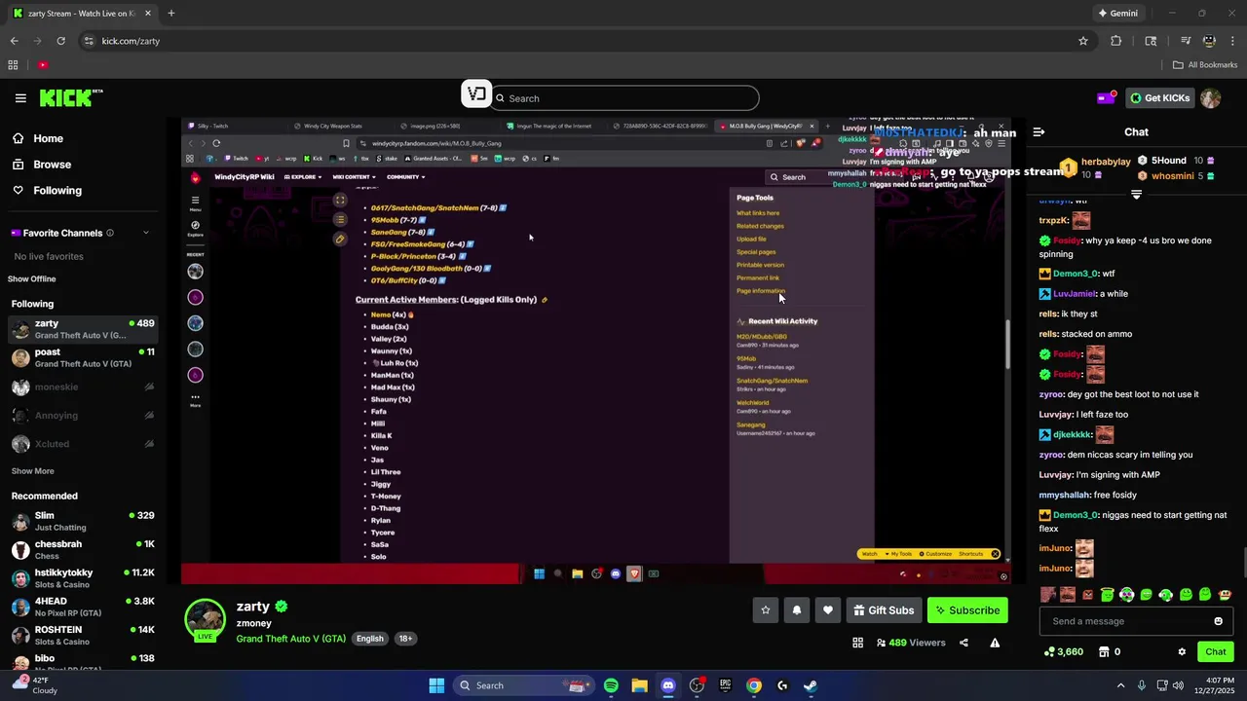Share the stream using share icon

pyautogui.click(x=964, y=643)
